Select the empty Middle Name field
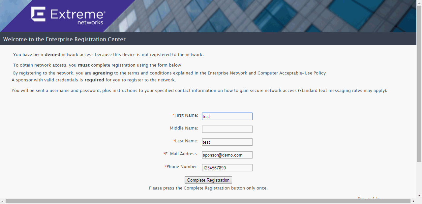 tap(227, 129)
